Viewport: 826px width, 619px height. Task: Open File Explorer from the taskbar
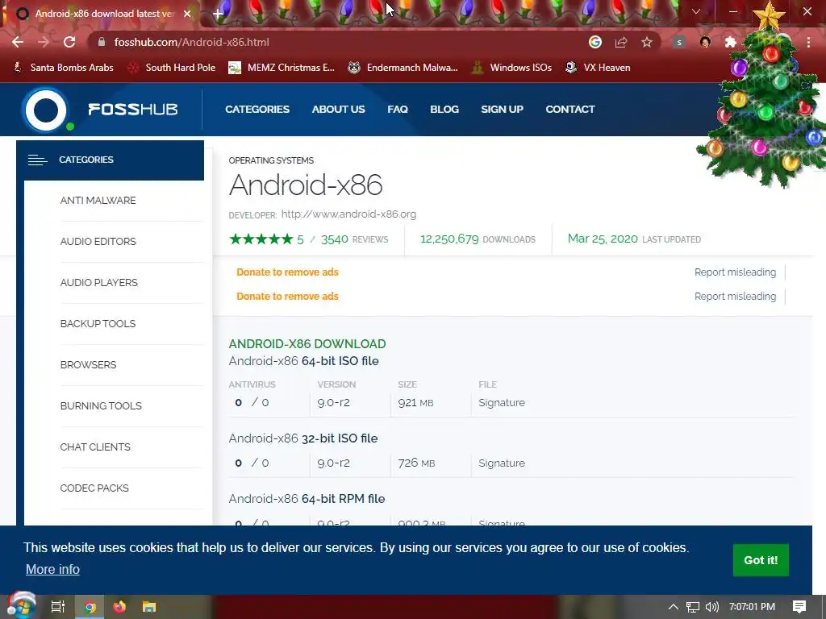[x=149, y=607]
